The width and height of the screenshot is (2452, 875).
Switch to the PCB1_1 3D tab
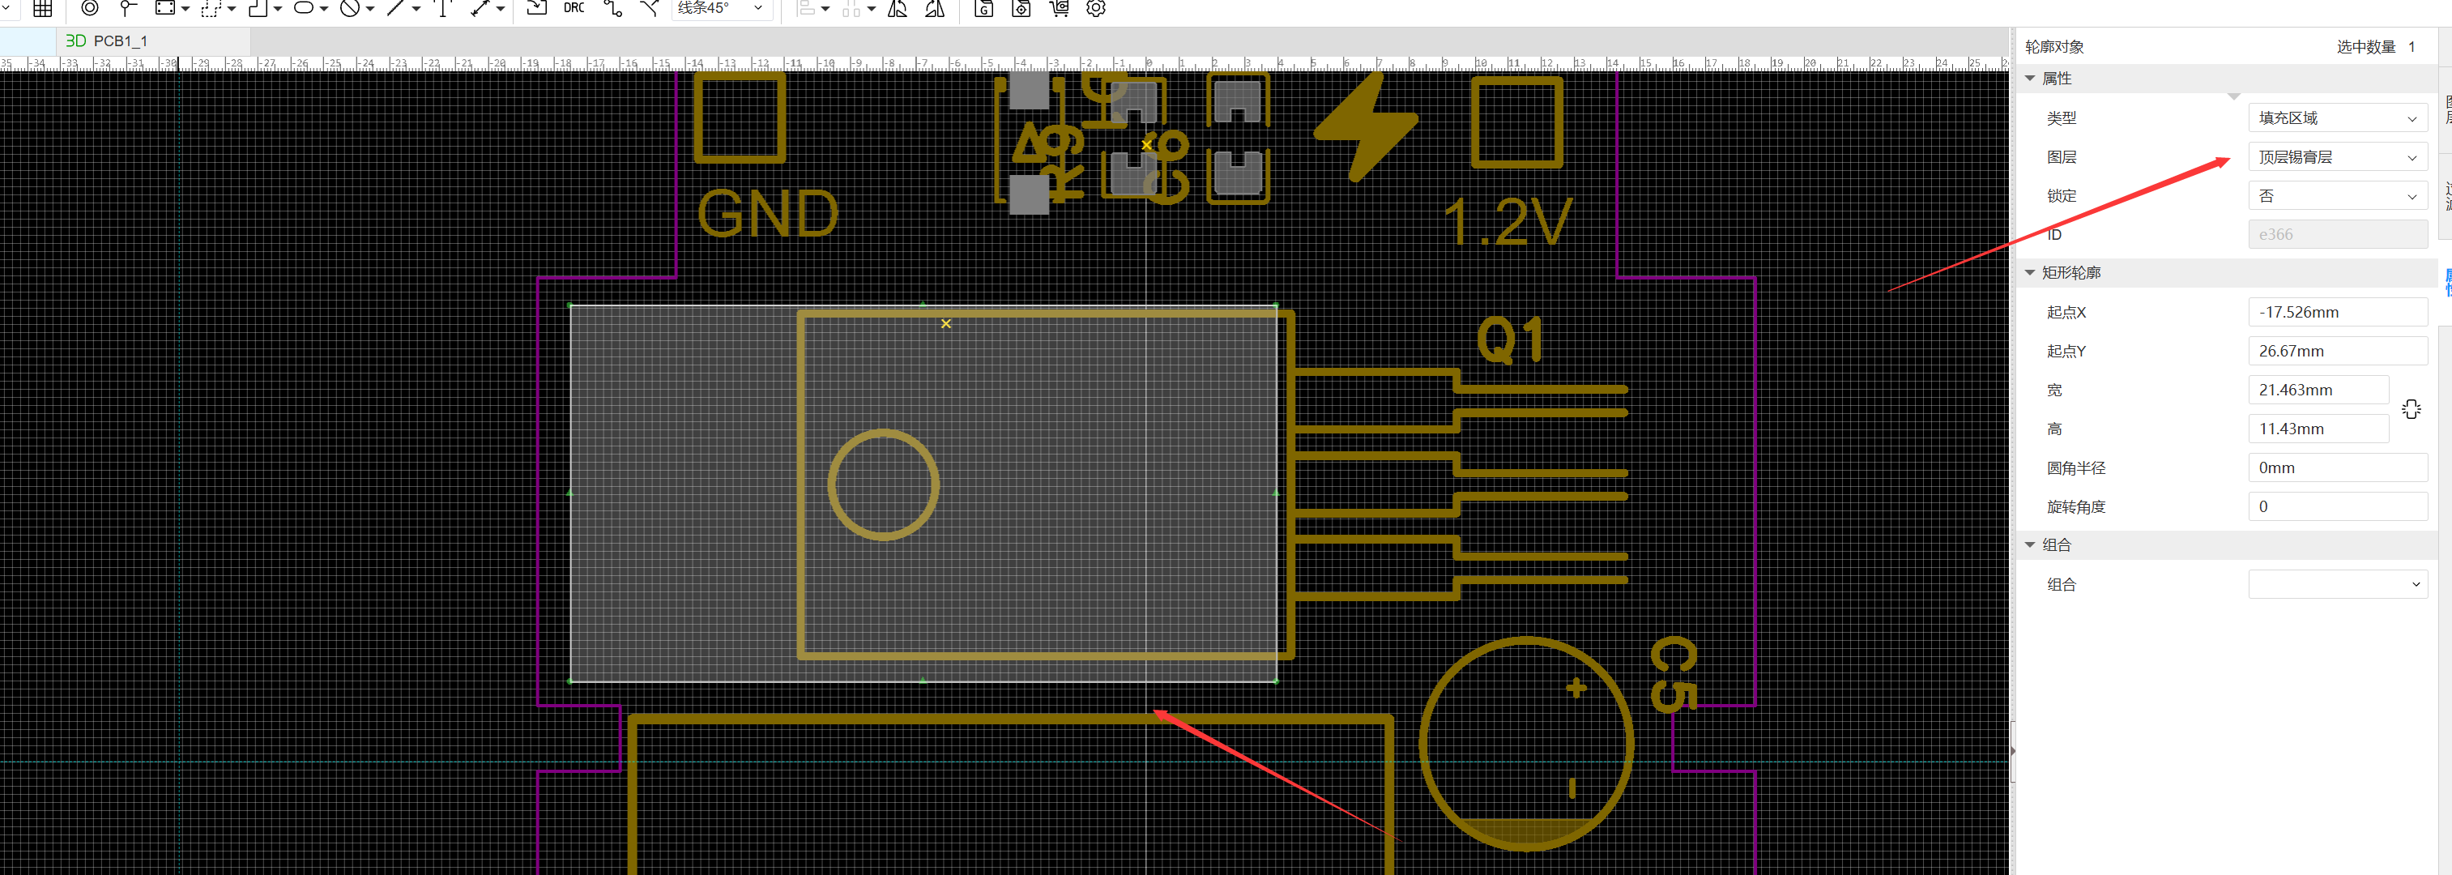click(x=107, y=41)
